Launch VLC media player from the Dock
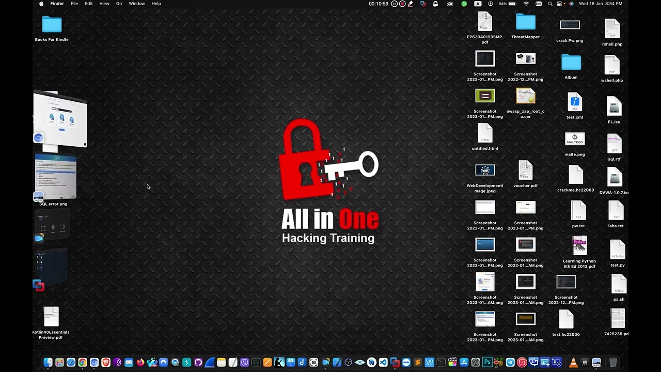The image size is (661, 372). (x=574, y=363)
